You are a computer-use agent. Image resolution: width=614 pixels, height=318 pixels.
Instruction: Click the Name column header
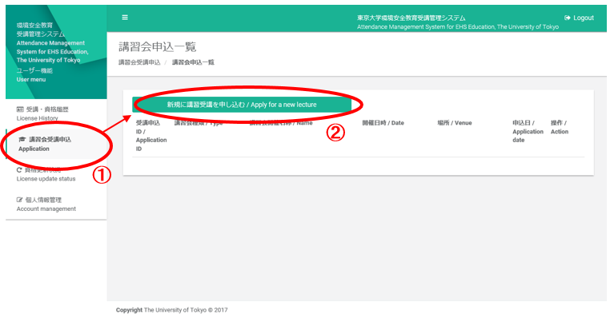point(281,123)
